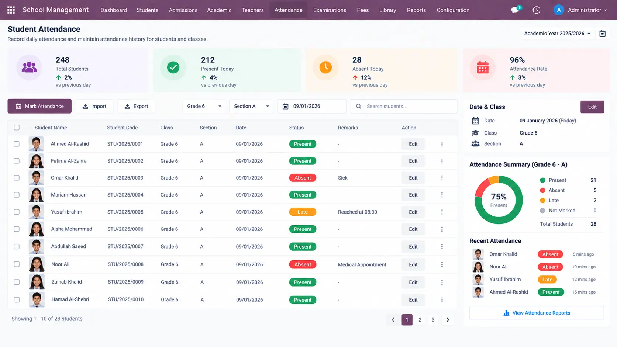The image size is (617, 347).
Task: Open row options for Yusuf Ibrahim
Action: point(442,212)
